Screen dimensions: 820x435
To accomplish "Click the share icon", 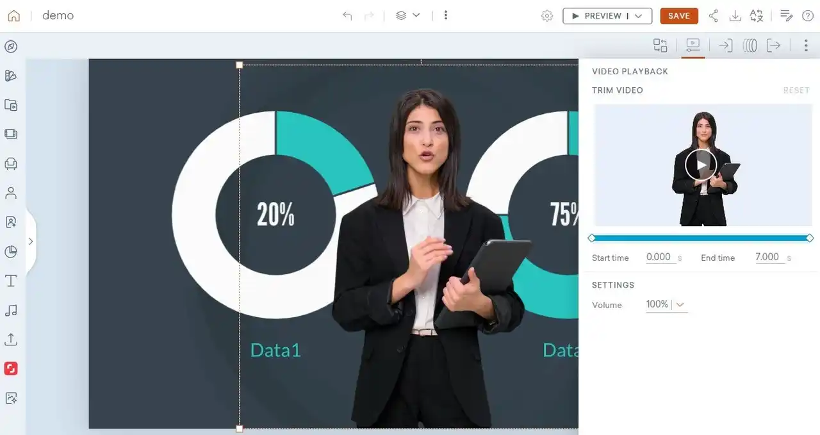I will point(713,16).
